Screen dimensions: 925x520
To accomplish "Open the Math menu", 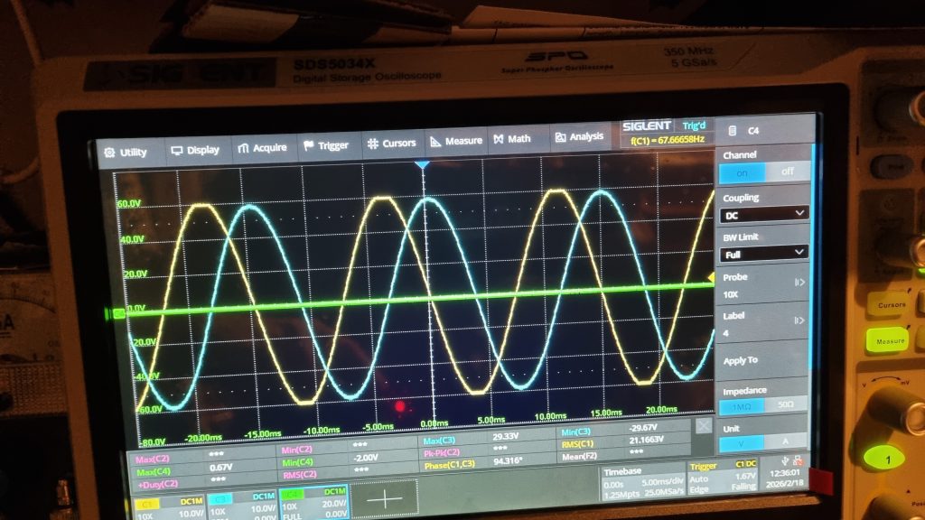I will pyautogui.click(x=512, y=139).
